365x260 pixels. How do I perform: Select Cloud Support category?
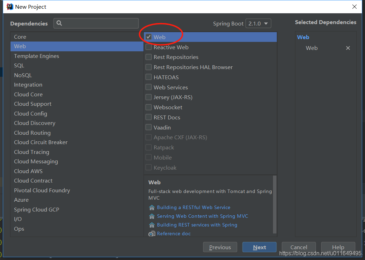pyautogui.click(x=77, y=104)
